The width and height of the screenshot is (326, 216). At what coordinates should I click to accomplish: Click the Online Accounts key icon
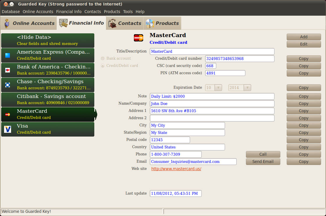click(7, 23)
